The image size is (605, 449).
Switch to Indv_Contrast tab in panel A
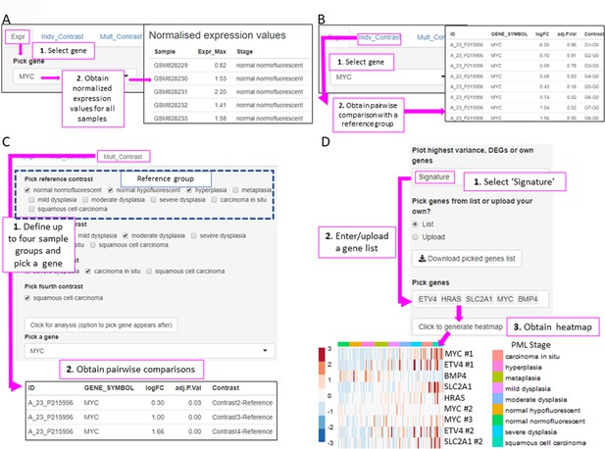(63, 36)
